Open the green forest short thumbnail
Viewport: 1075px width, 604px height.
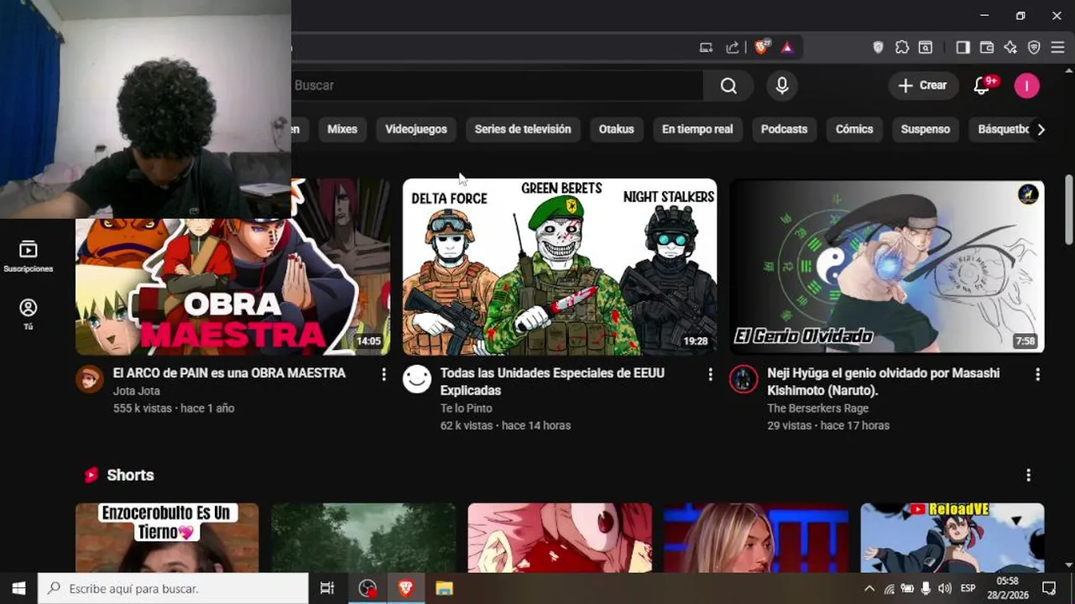[x=363, y=538]
